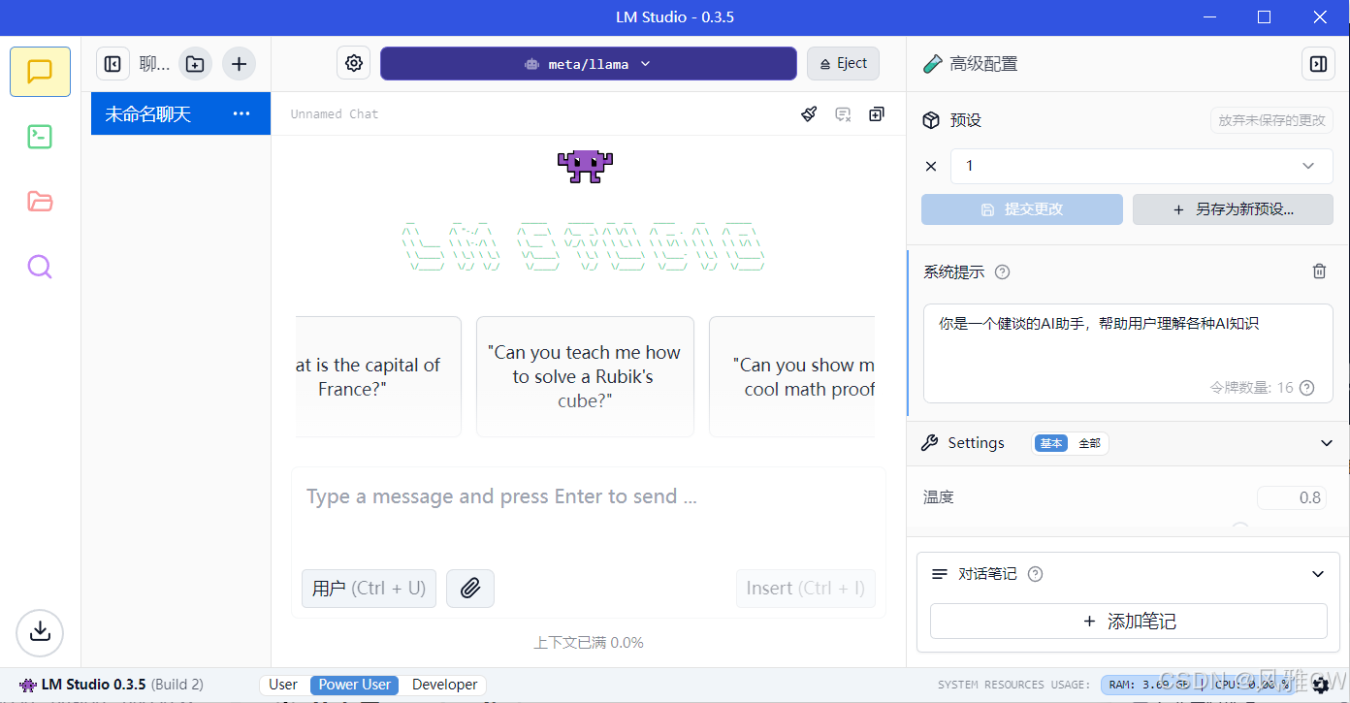
Task: Show help for 令牌数量
Action: [1306, 388]
